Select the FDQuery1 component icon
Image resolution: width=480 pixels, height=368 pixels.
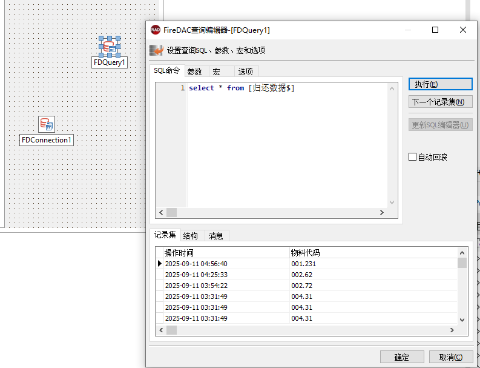(110, 47)
